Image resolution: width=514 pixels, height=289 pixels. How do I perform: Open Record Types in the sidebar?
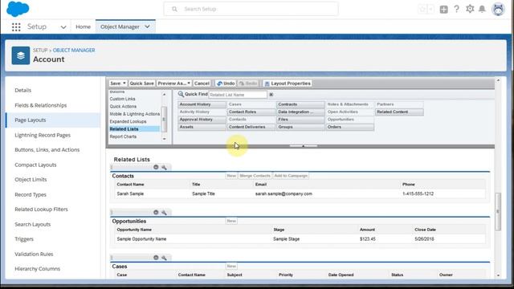[31, 194]
